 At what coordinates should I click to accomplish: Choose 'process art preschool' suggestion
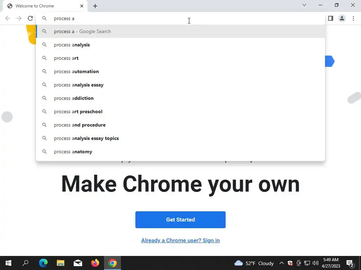[180, 111]
